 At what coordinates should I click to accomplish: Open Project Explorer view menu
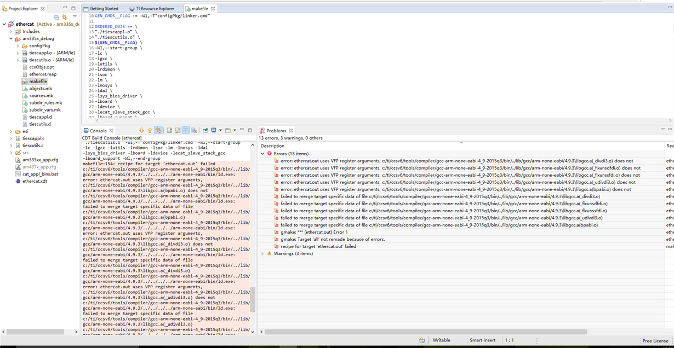point(75,17)
